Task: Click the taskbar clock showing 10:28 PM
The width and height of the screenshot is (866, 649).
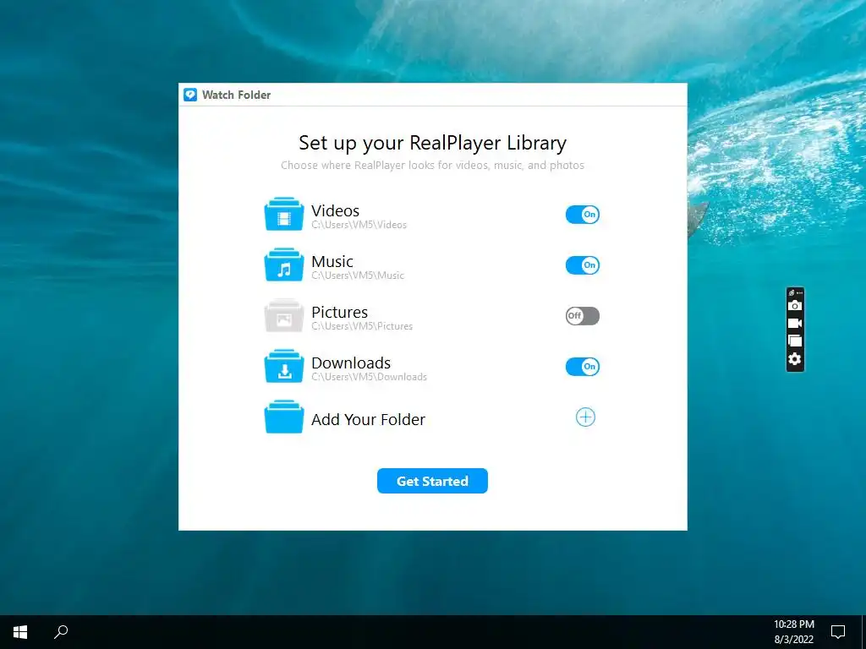Action: point(793,632)
